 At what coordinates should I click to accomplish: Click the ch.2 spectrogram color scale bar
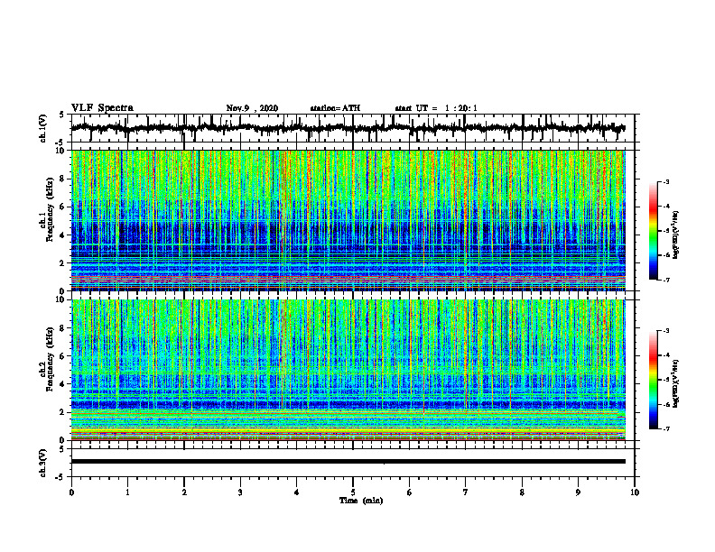pyautogui.click(x=653, y=380)
